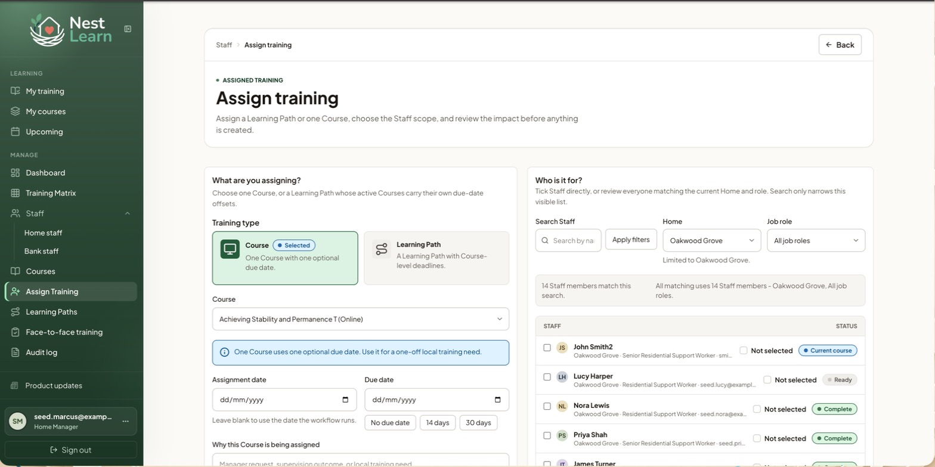
Task: Click the Face-to-face training clipboard icon
Action: 16,332
